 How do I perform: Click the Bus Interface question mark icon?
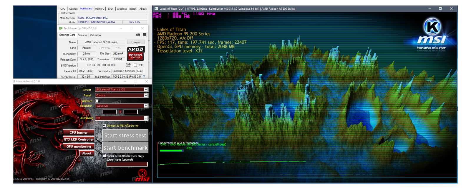[x=144, y=77]
